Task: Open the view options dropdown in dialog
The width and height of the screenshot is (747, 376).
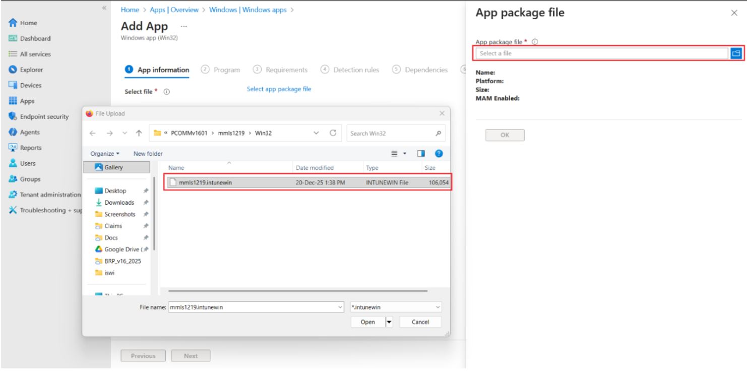Action: pos(404,153)
